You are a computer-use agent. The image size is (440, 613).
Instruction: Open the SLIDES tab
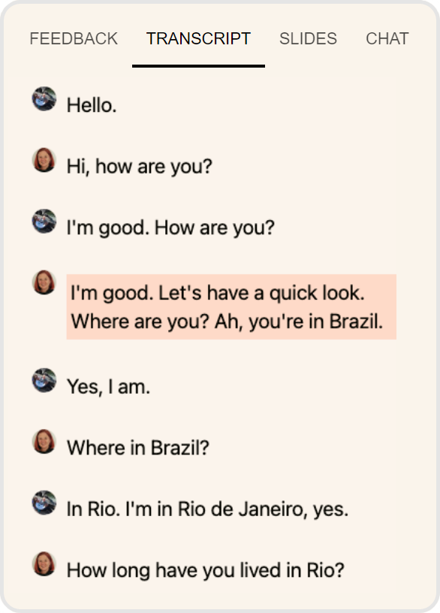pos(309,38)
